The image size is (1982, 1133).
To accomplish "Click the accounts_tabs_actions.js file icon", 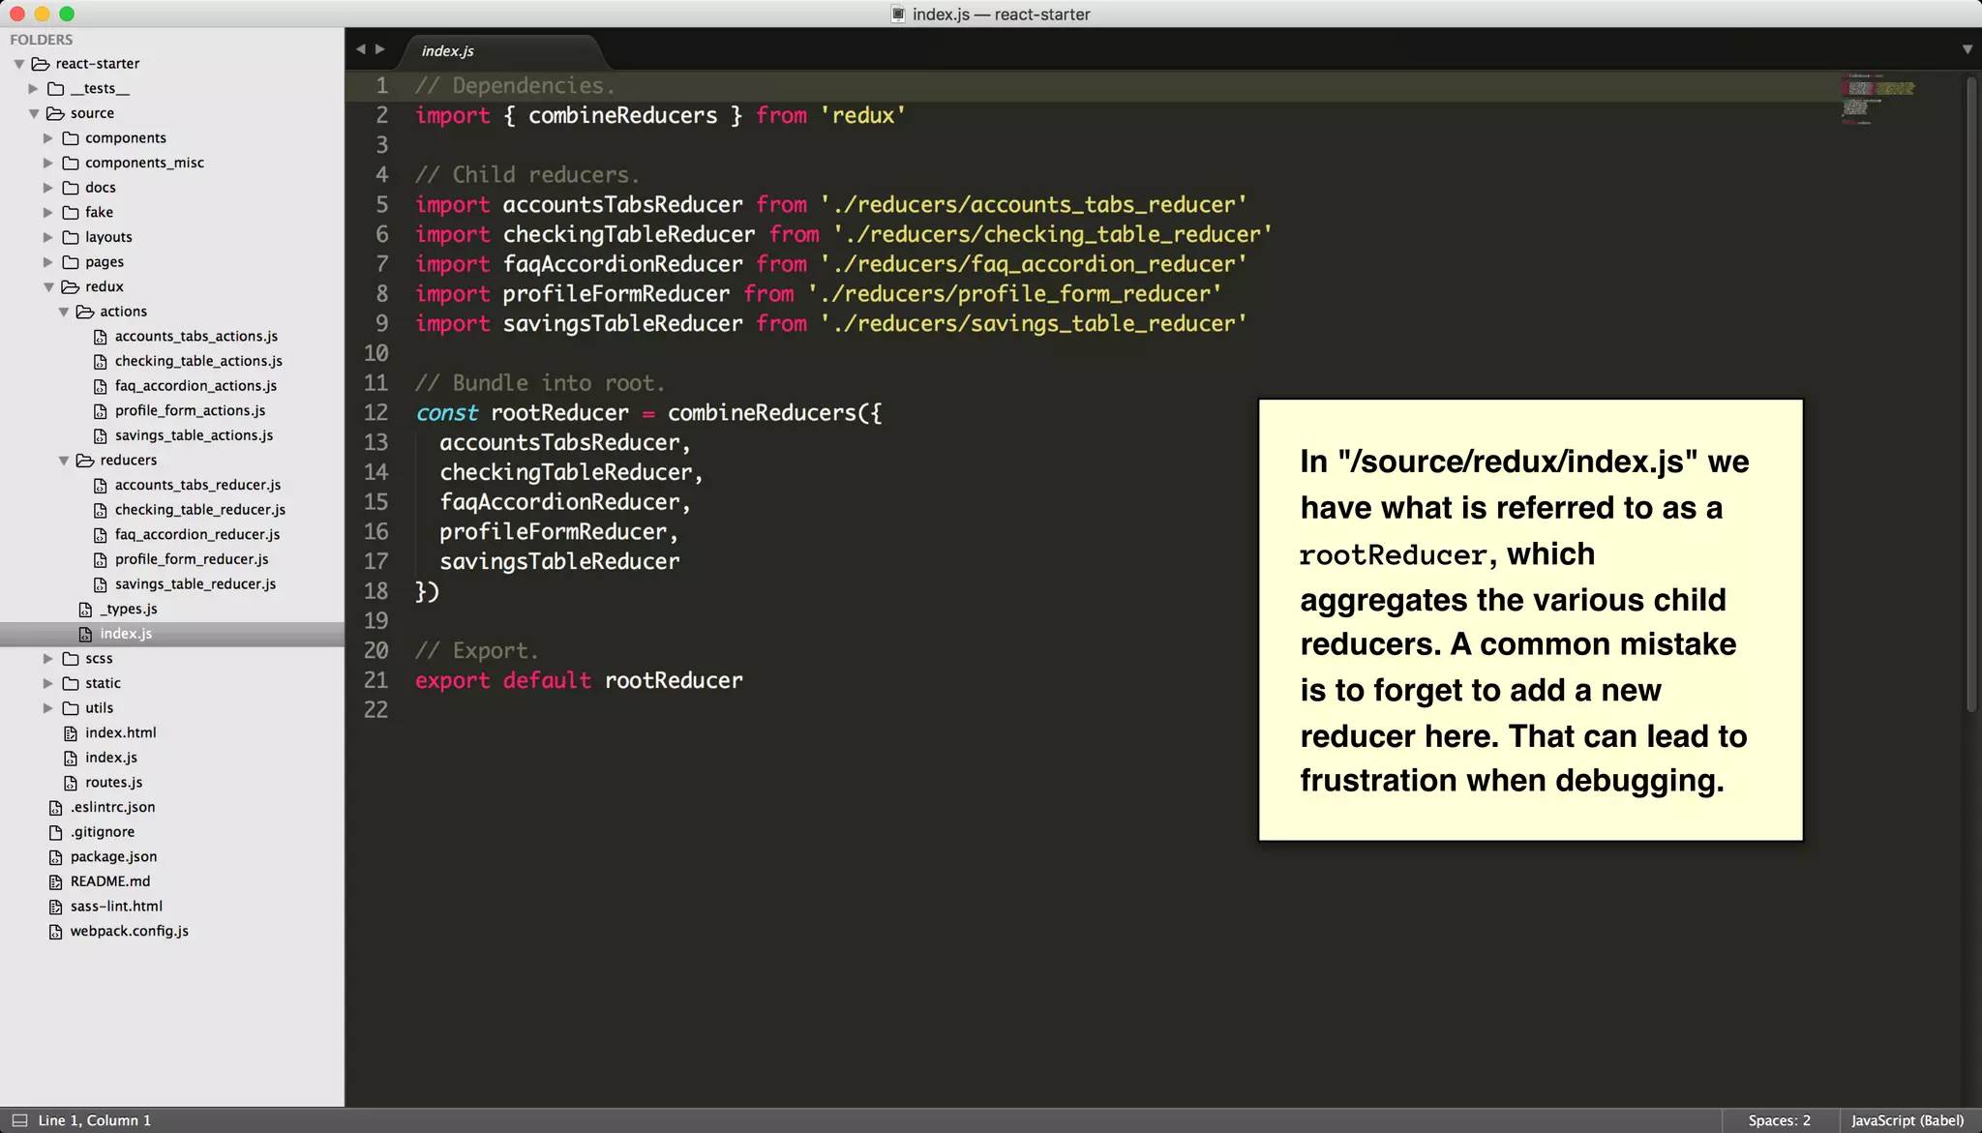I will 101,337.
